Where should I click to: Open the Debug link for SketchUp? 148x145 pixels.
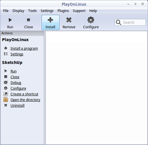[x=16, y=83]
